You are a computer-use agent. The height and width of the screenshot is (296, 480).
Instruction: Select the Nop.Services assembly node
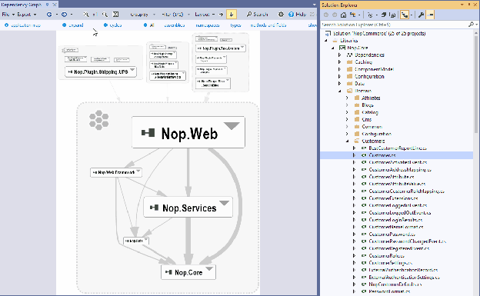188,208
